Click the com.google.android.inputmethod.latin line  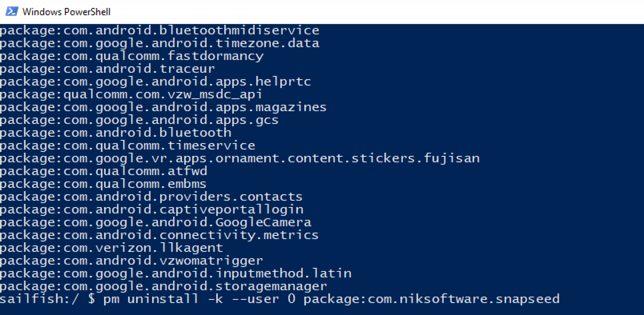click(175, 274)
